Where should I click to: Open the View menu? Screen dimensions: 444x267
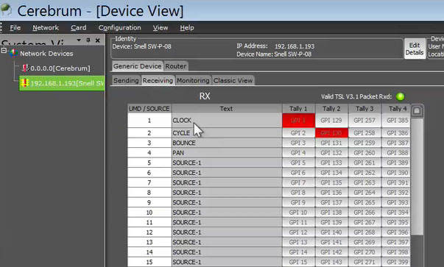pyautogui.click(x=161, y=28)
